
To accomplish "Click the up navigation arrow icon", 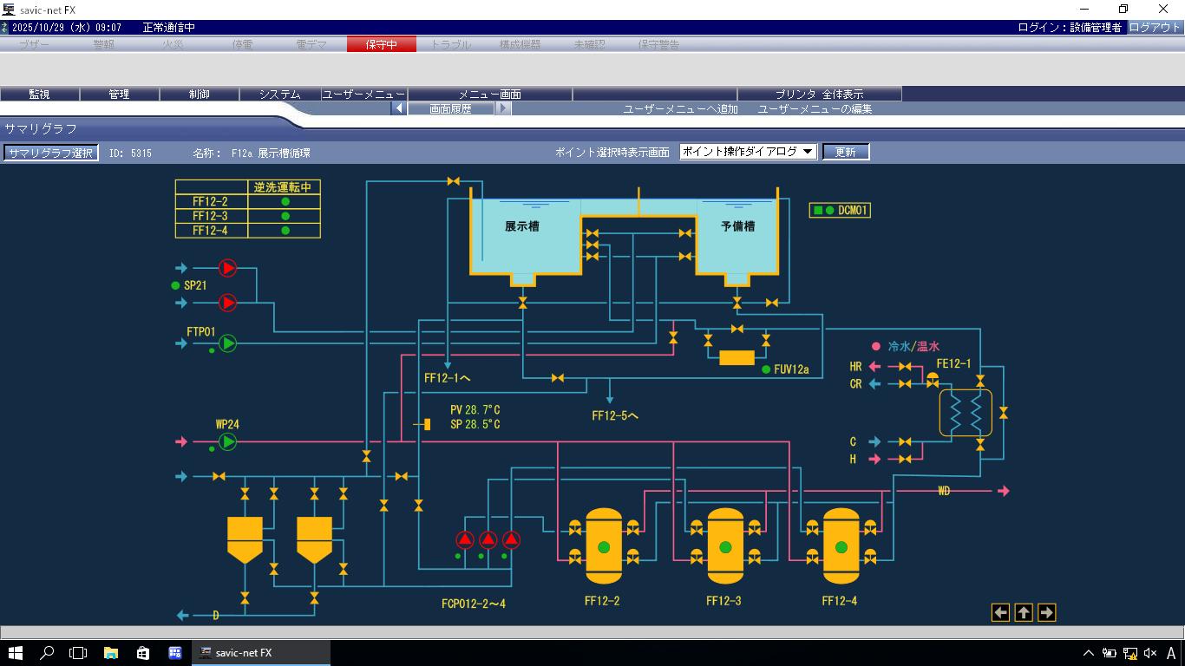I will tap(1024, 613).
